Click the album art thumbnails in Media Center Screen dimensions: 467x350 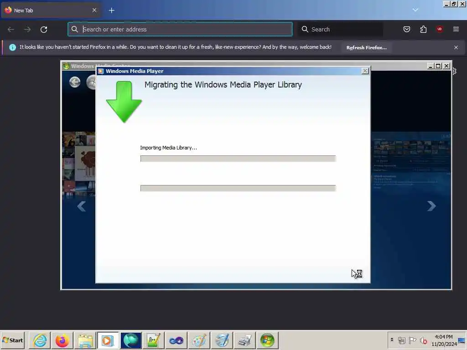tap(78, 164)
